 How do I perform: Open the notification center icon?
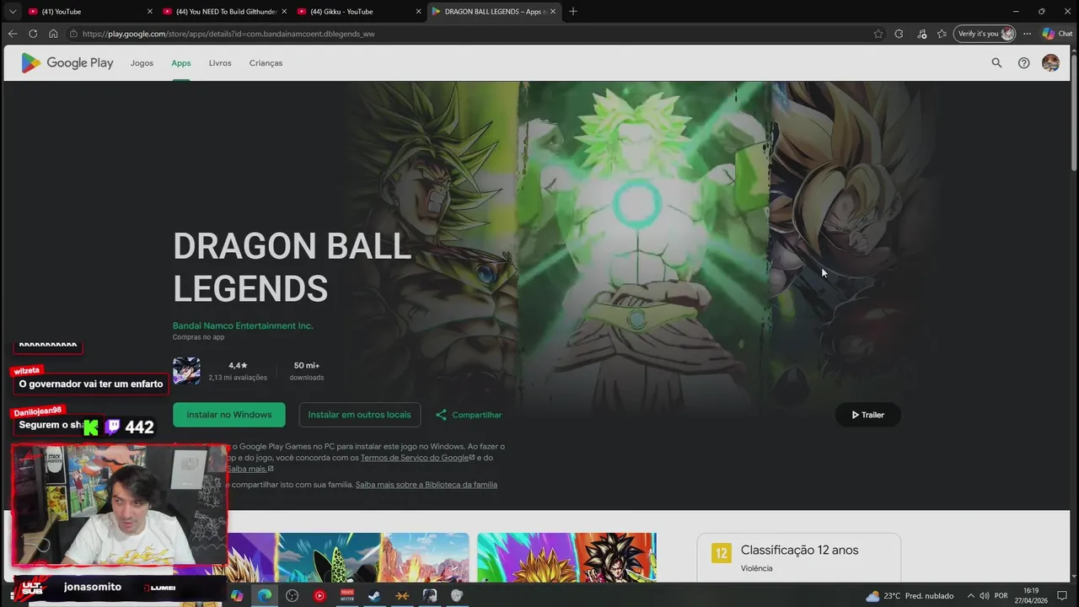(1062, 596)
